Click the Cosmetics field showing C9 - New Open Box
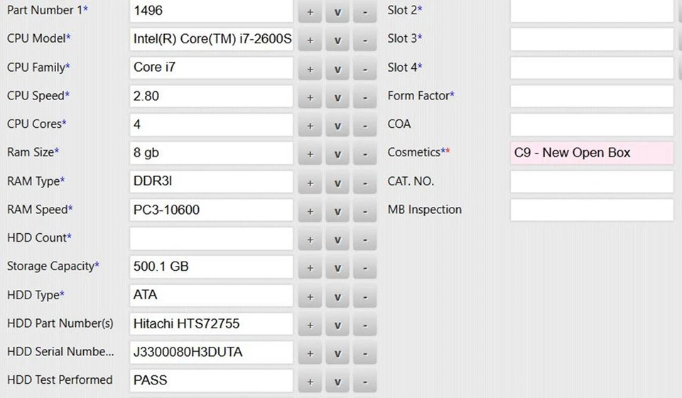 591,153
